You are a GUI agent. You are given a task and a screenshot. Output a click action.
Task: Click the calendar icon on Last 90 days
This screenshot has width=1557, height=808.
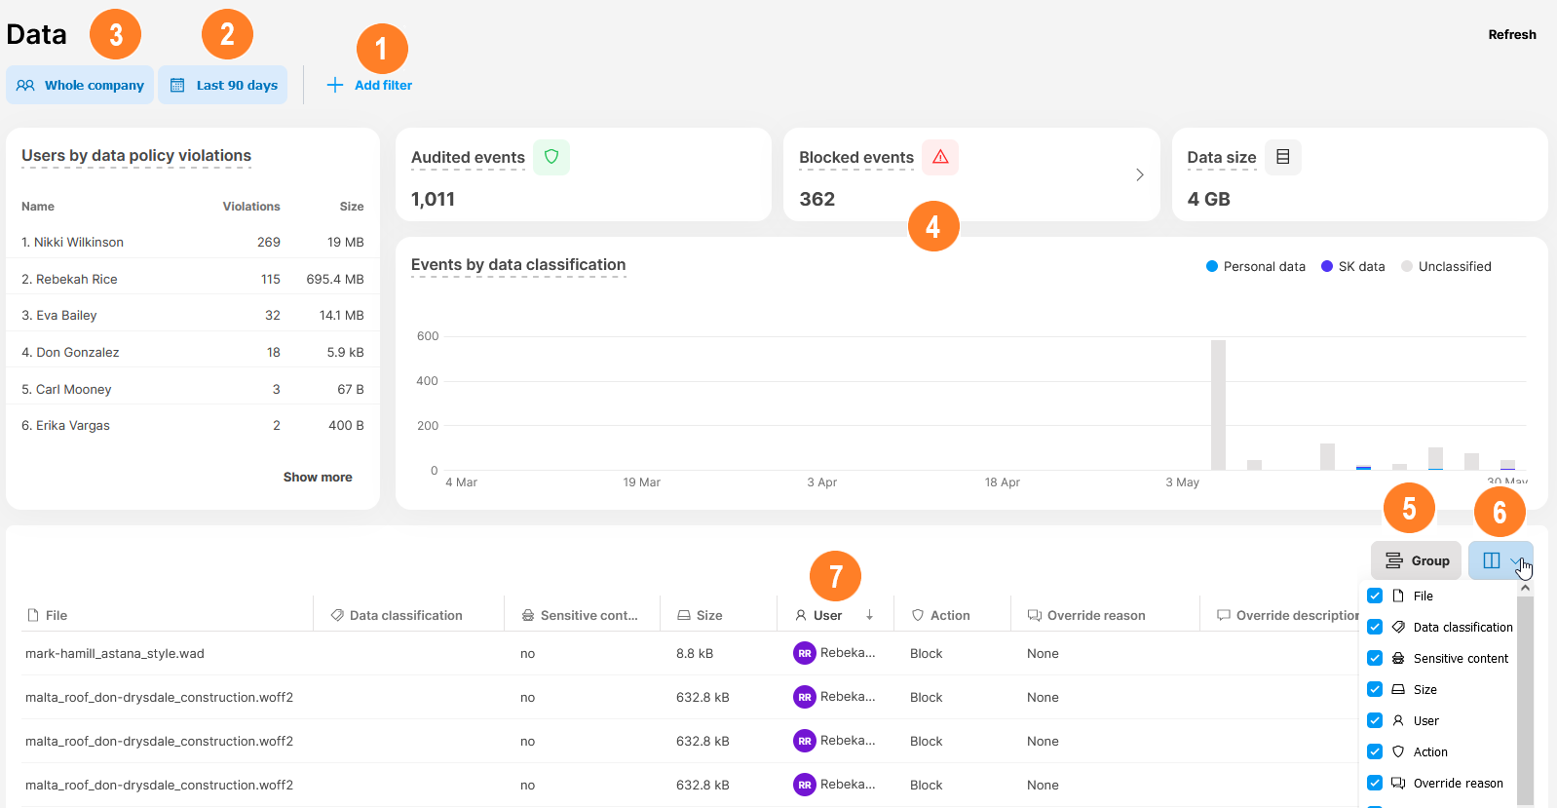tap(177, 86)
